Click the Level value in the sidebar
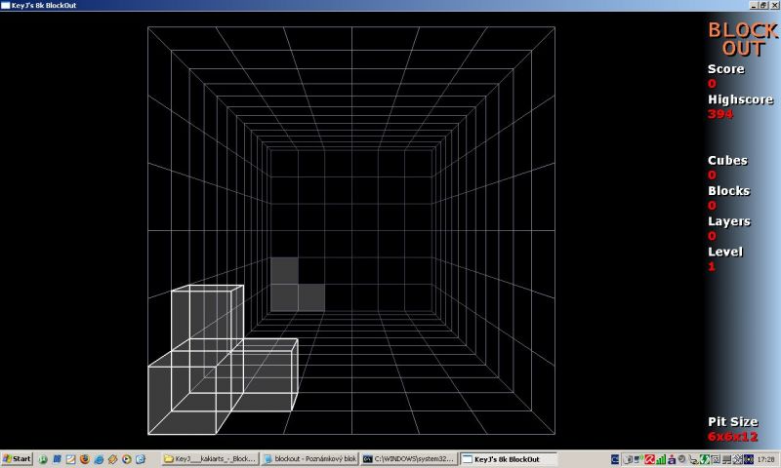781x468 pixels. point(712,266)
